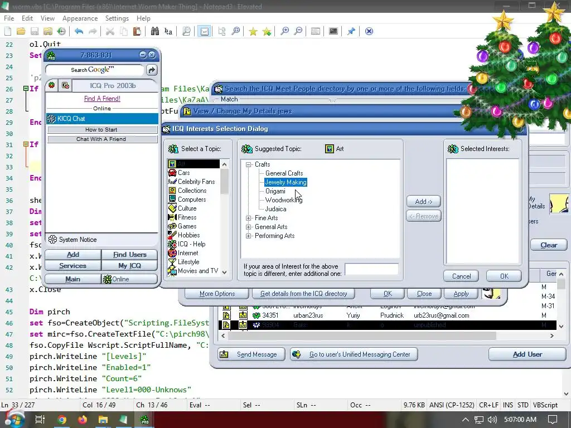The width and height of the screenshot is (571, 428).
Task: Click More Options in My Details window
Action: point(217,294)
